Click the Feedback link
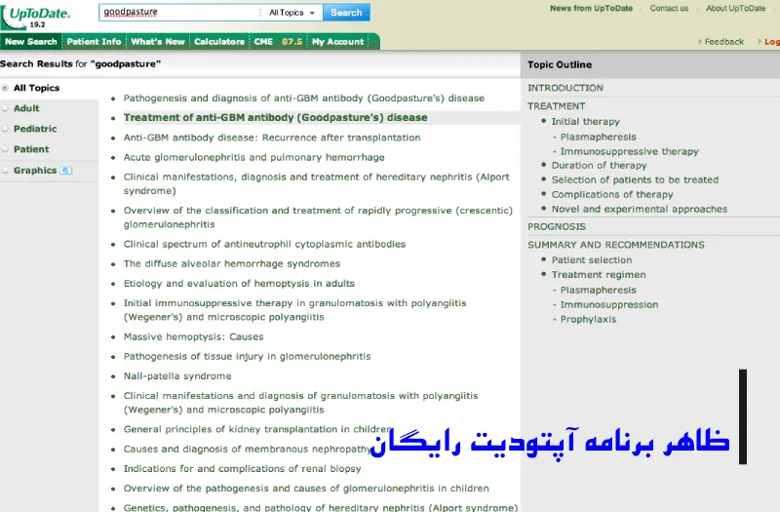This screenshot has width=780, height=512. click(x=723, y=42)
